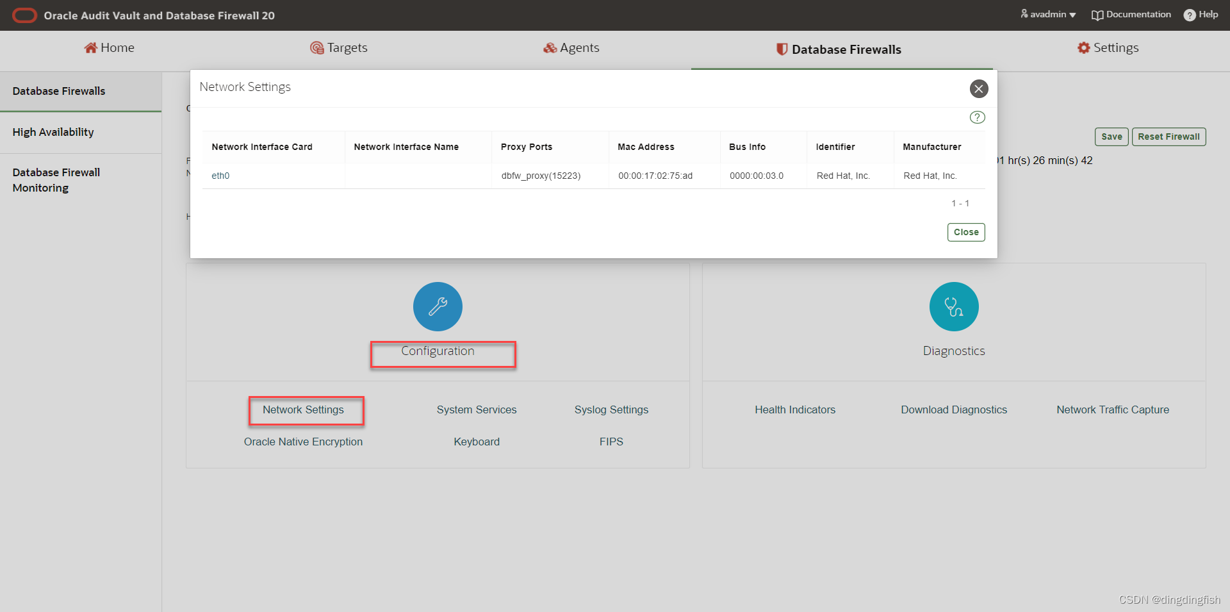Click the Configuration wrench icon
The height and width of the screenshot is (612, 1230).
[438, 306]
